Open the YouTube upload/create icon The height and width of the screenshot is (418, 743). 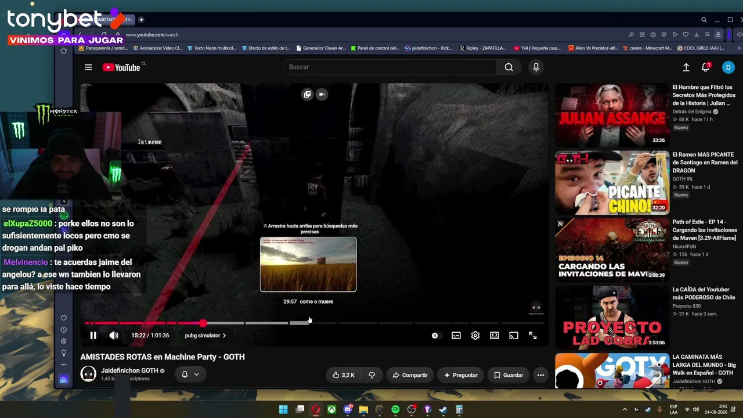686,67
